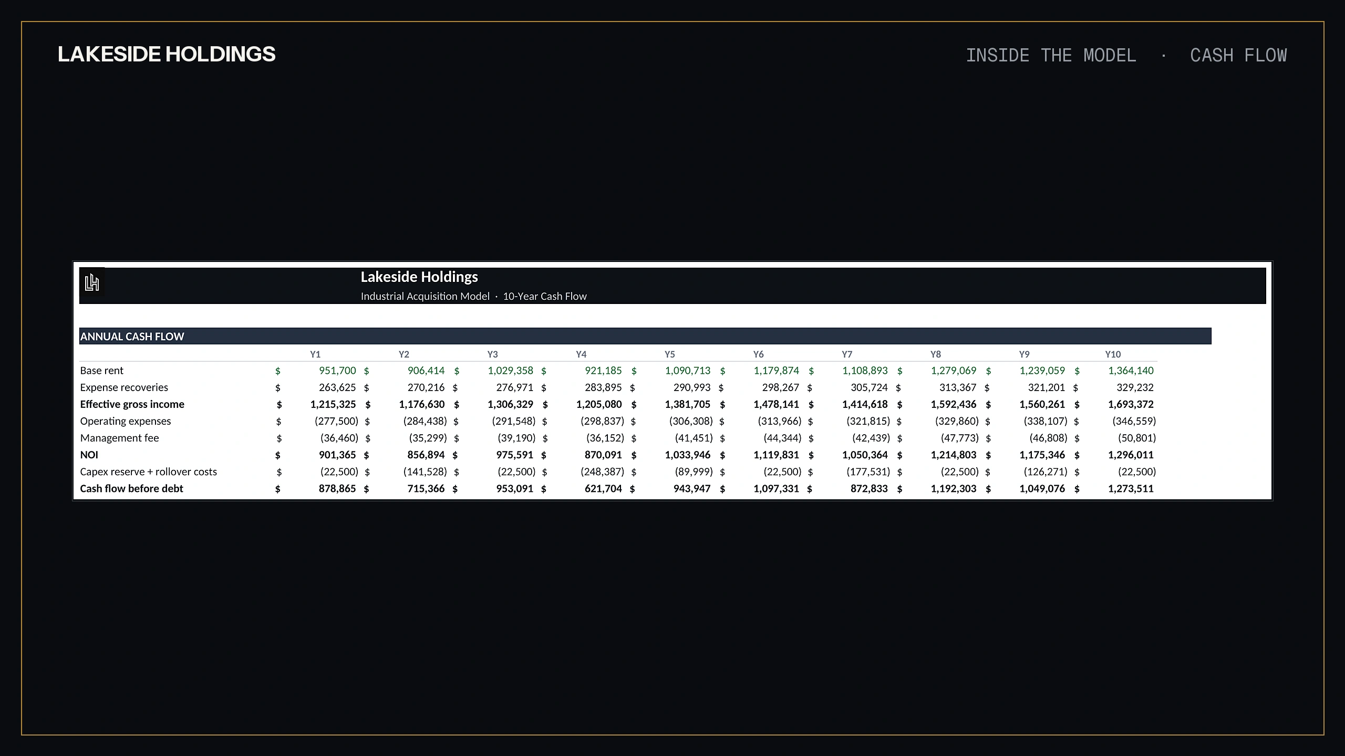Select the Cash flow before debt label
Image resolution: width=1345 pixels, height=756 pixels.
[131, 488]
